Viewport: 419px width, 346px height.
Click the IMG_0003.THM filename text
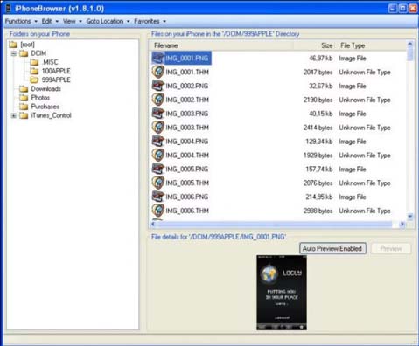(x=187, y=128)
